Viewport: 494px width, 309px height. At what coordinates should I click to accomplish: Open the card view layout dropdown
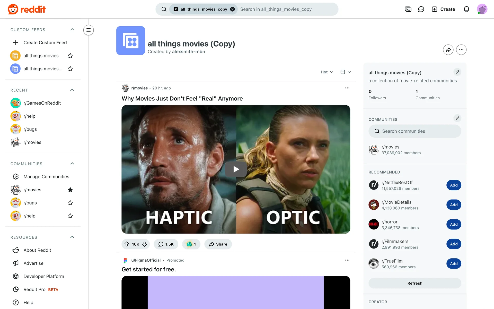click(346, 72)
